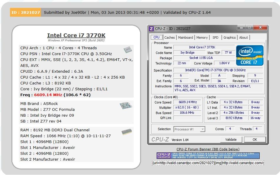Open the Intel Core i7 3770K heading link
The image size is (280, 175).
[76, 35]
